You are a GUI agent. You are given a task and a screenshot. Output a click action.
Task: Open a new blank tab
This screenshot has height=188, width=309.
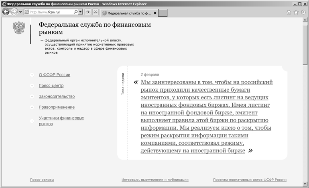[163, 13]
